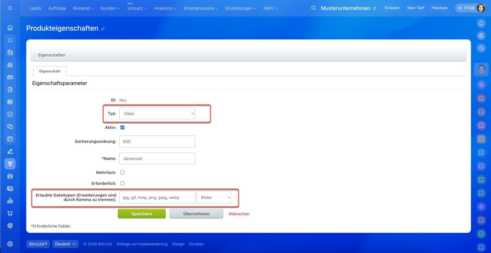Click the Abbrechen link
Viewport: 491px width, 253px height.
point(239,214)
